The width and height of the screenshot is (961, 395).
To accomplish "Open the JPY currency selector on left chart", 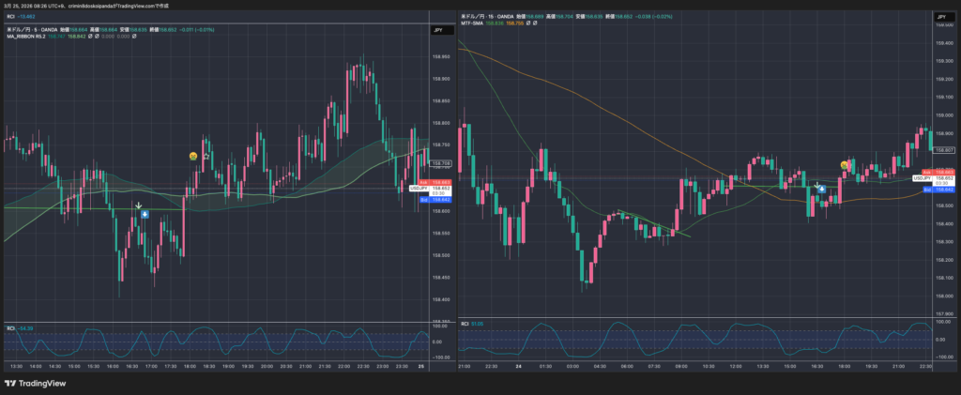I will [436, 31].
